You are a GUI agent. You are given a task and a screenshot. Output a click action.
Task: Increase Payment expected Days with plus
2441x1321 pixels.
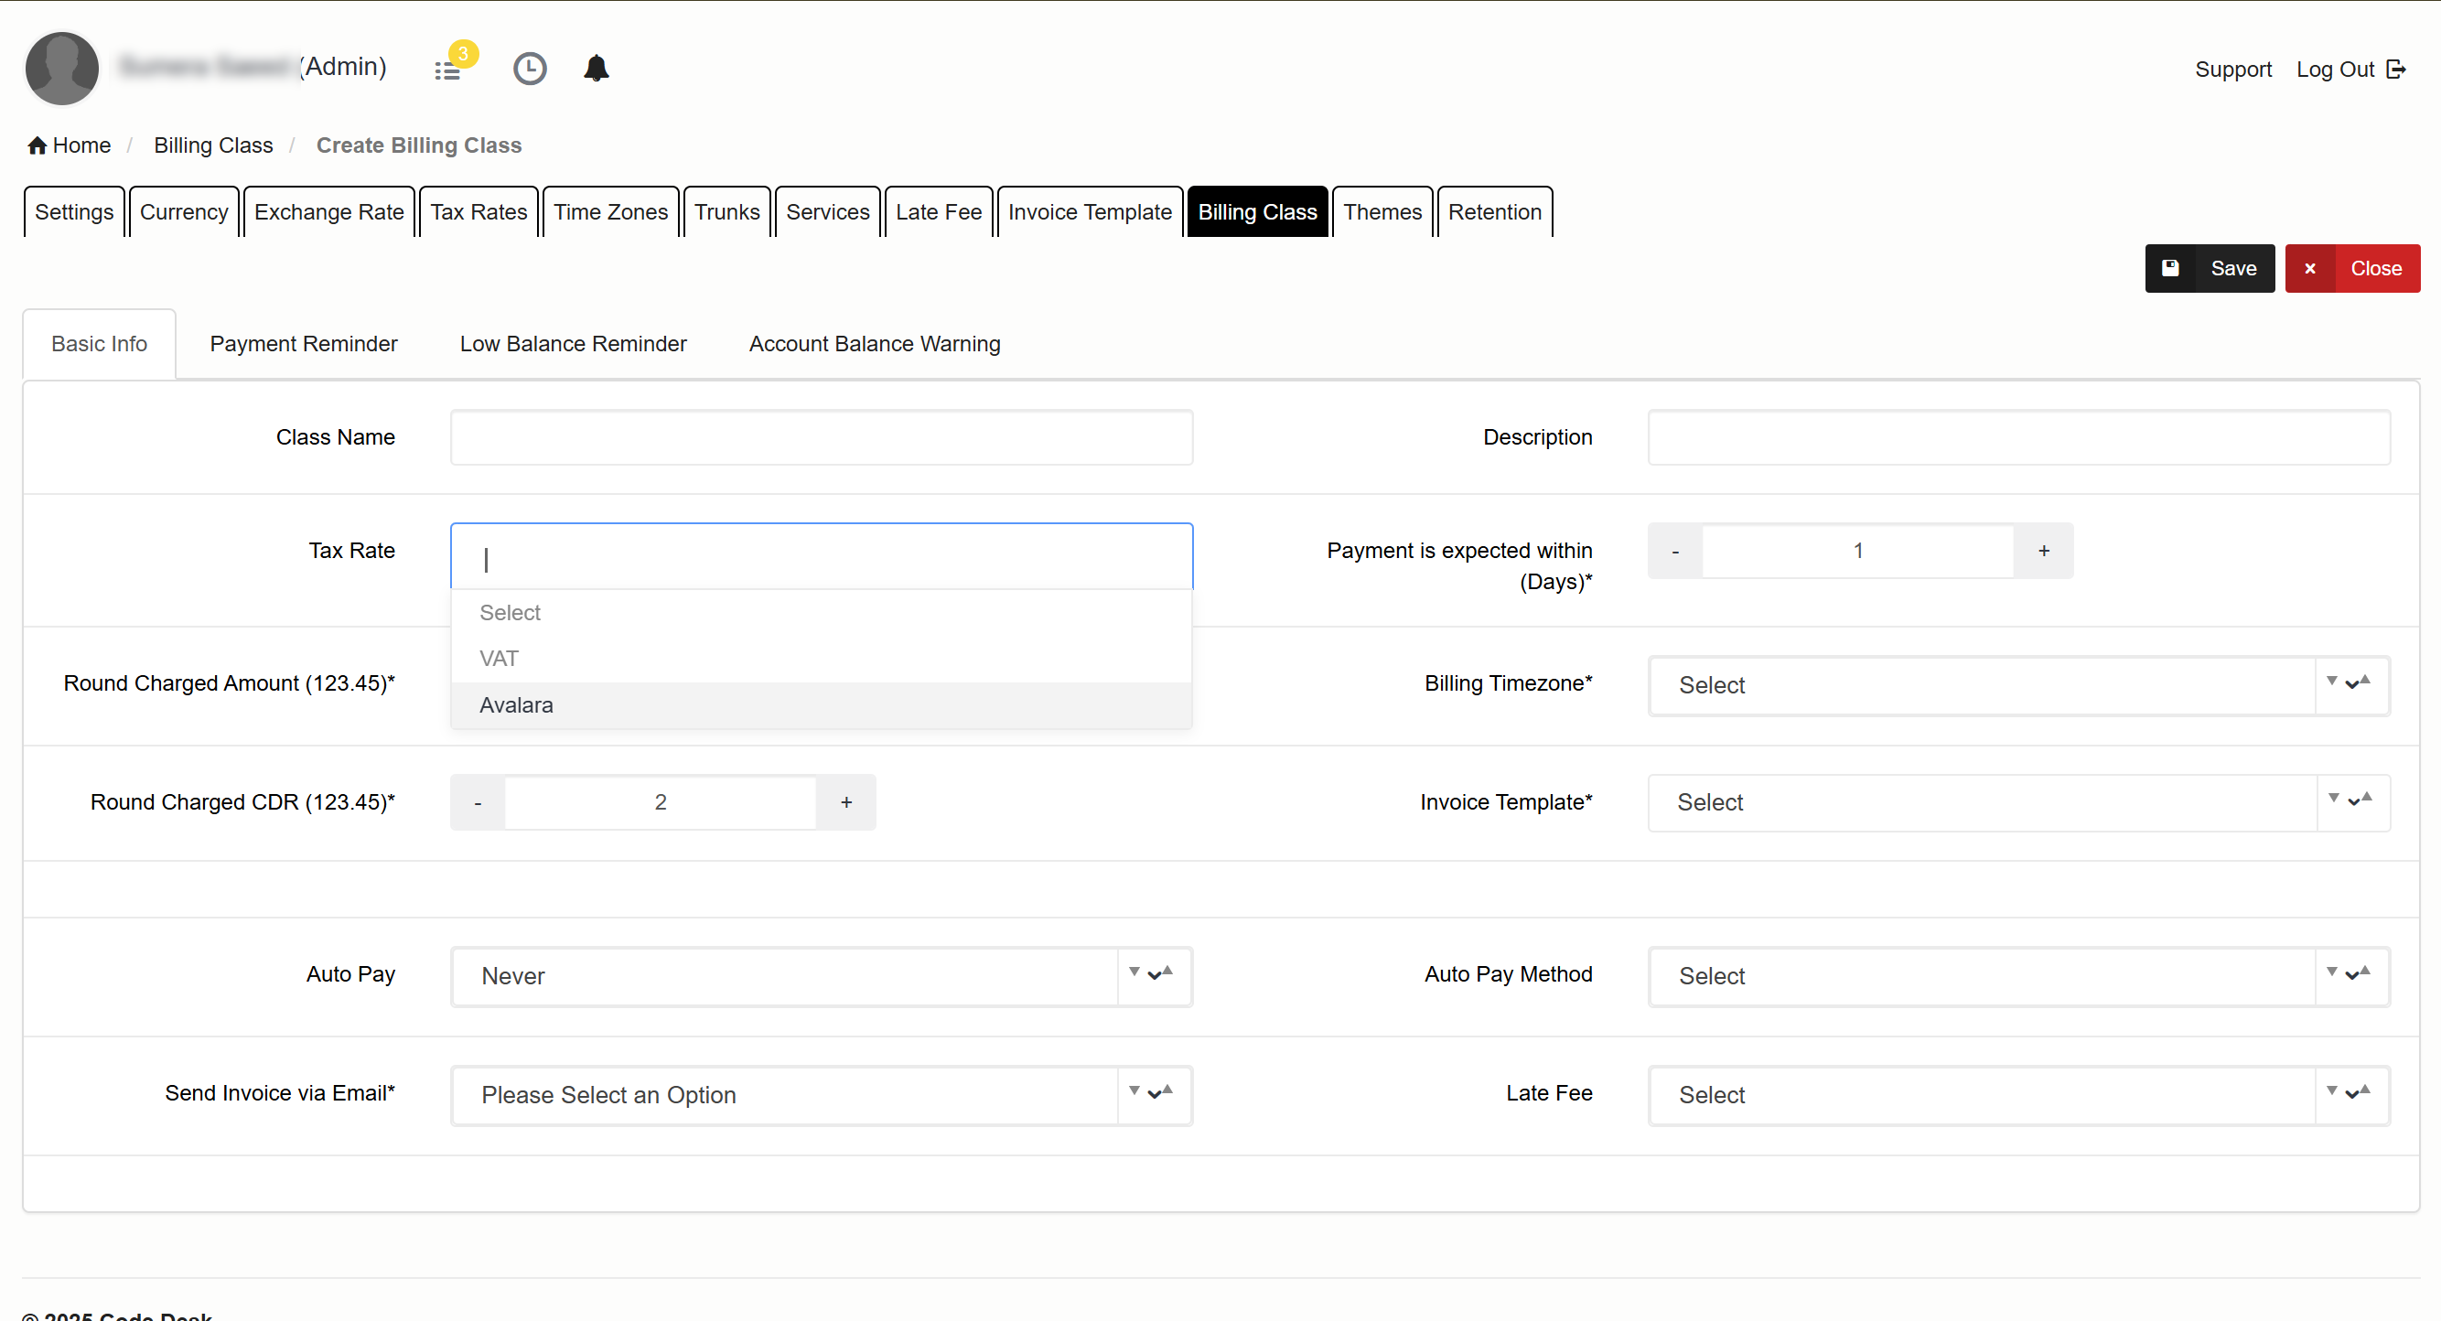[x=2044, y=551]
